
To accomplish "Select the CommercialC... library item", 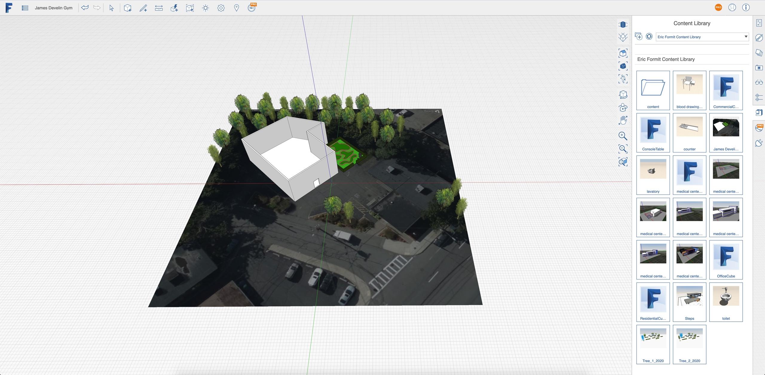I will click(726, 90).
